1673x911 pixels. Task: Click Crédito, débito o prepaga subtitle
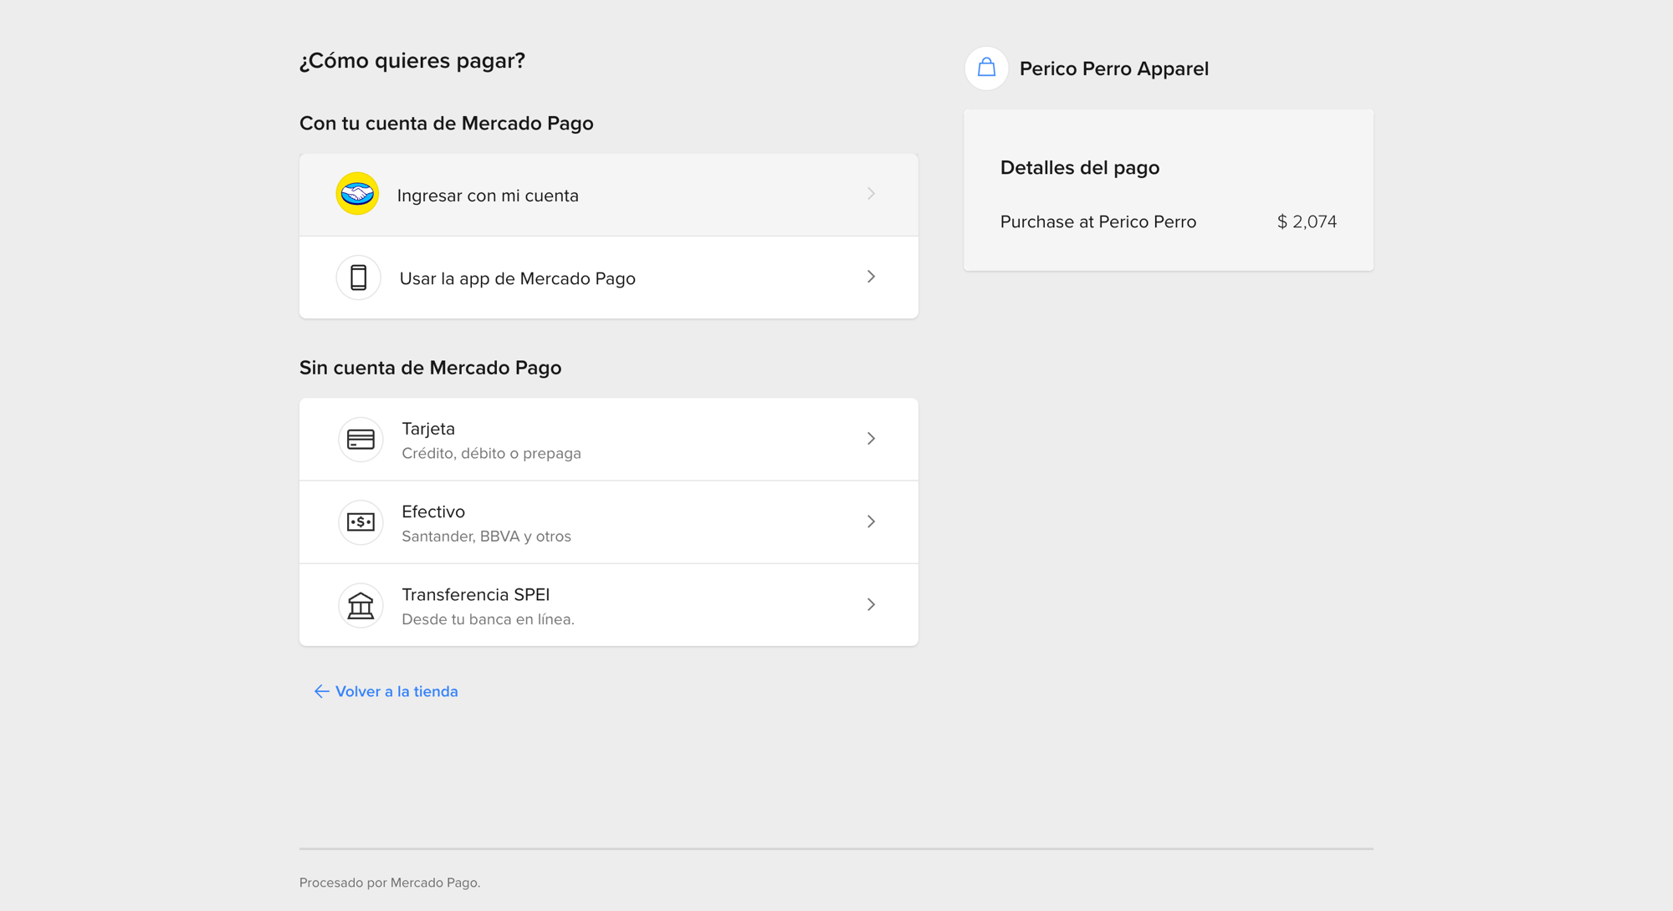point(491,453)
